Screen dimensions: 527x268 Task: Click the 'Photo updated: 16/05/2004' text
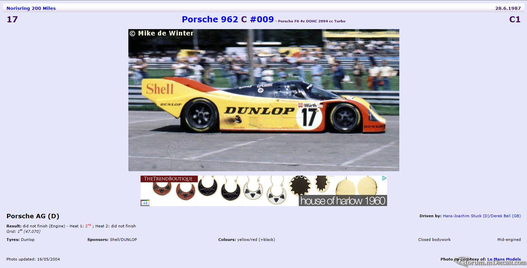33,259
